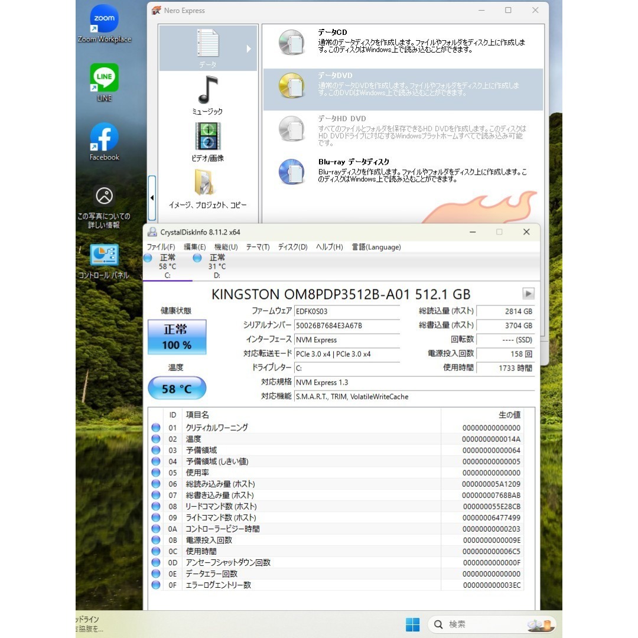Open the 機能(U) menu

[226, 247]
